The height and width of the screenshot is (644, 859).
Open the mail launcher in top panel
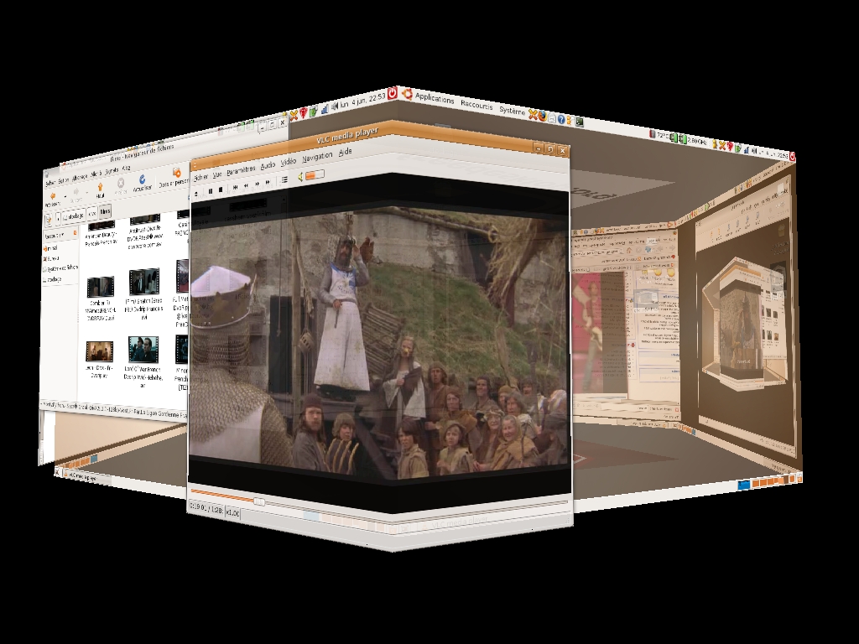point(552,117)
